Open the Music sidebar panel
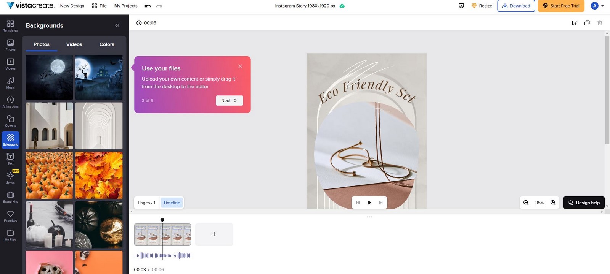 [10, 83]
